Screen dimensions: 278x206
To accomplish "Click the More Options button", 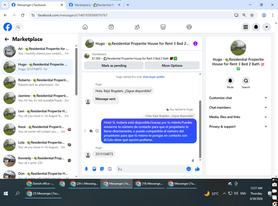I will pos(172,66).
